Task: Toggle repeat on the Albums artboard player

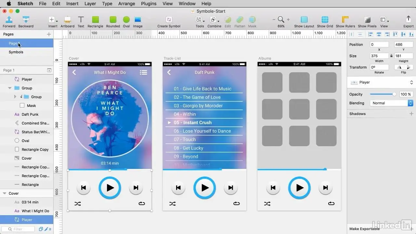Action: tap(331, 203)
